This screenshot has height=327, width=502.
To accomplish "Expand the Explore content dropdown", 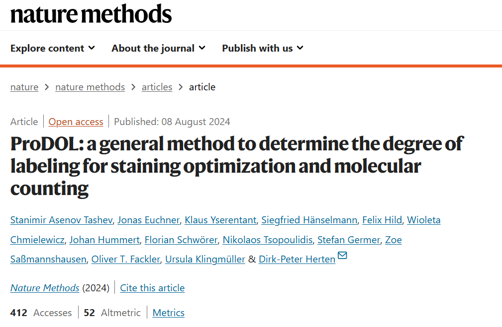I will 53,48.
